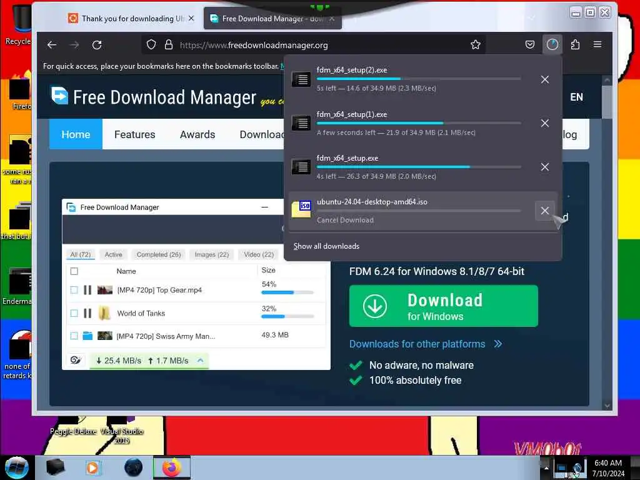Select the Active filter in preview
Image resolution: width=640 pixels, height=480 pixels.
(114, 255)
